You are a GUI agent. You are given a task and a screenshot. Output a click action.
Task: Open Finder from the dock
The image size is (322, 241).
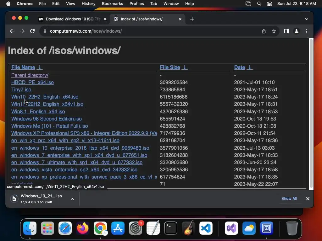point(30,228)
